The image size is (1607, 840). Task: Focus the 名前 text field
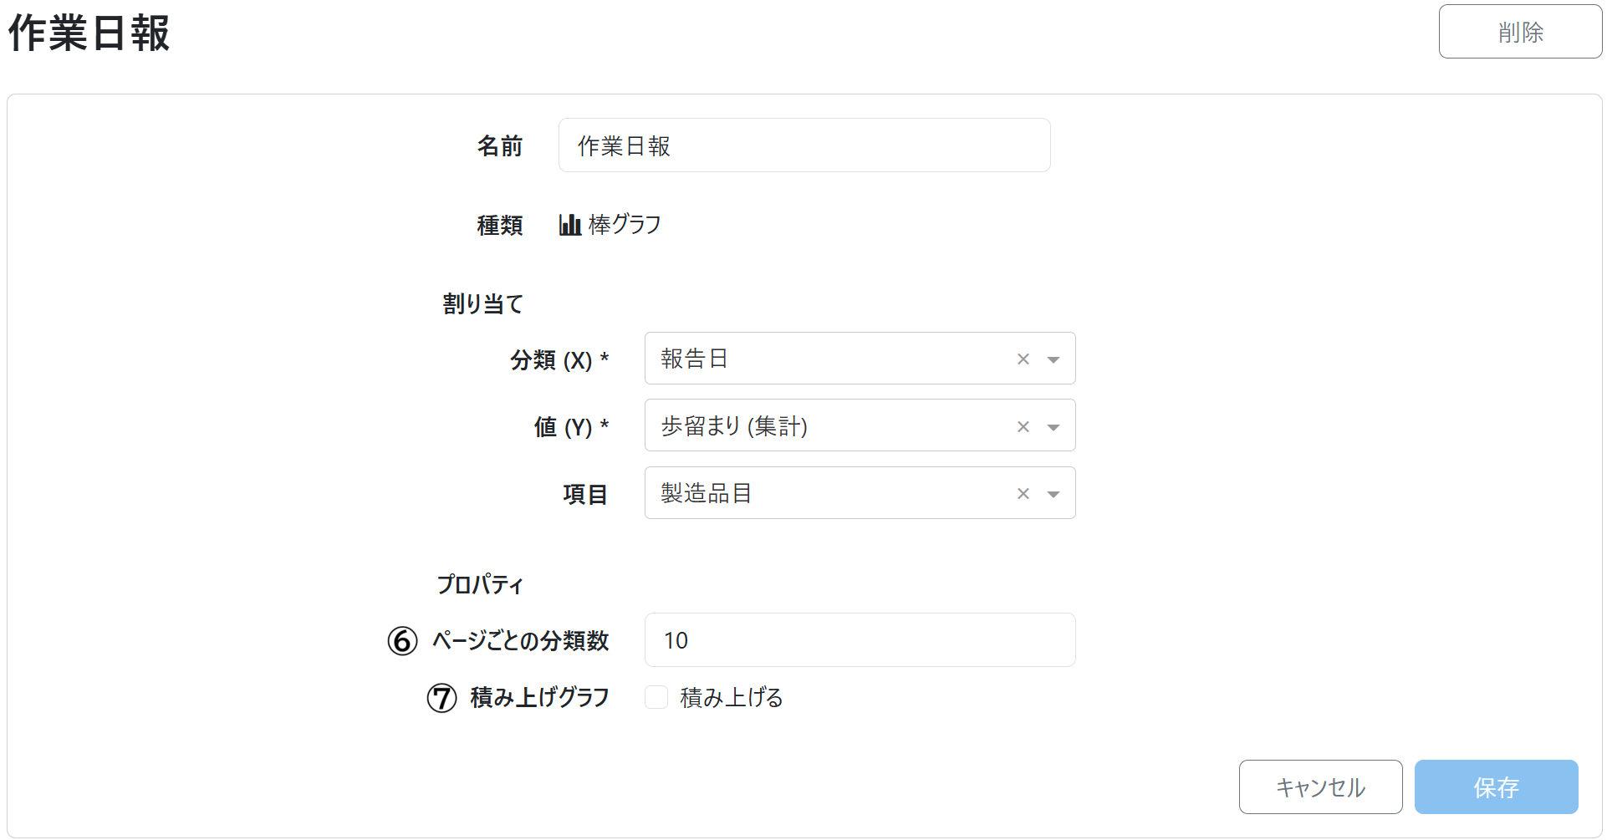click(803, 145)
